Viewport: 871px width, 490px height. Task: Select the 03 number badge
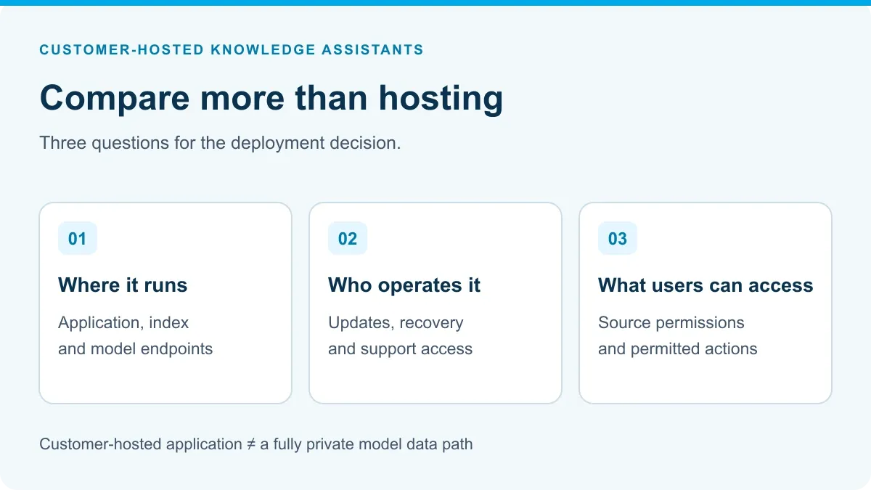618,238
